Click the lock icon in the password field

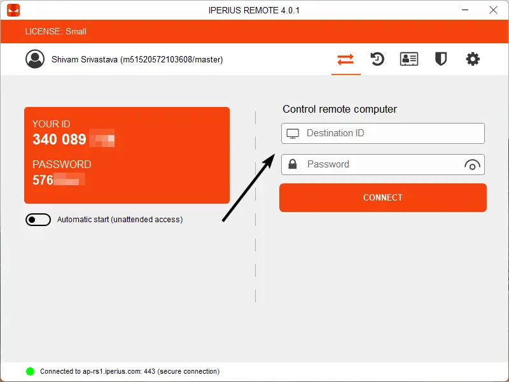[x=293, y=164]
